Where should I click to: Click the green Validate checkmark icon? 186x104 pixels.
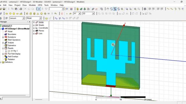[81, 9]
